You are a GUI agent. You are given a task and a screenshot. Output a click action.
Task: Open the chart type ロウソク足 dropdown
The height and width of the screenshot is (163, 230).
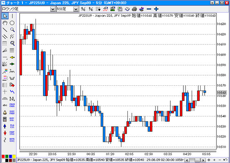pos(53,9)
